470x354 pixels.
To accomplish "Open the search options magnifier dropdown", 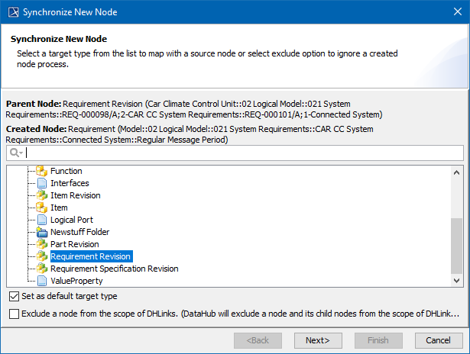I will point(16,153).
